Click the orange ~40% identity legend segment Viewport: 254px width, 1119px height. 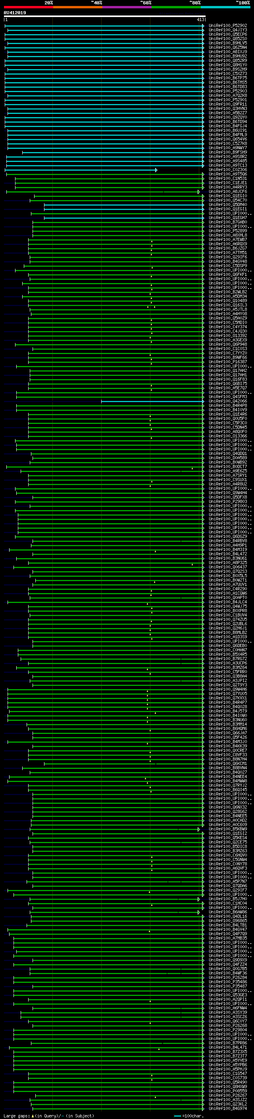(78, 7)
